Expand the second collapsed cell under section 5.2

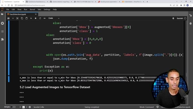[x=21, y=97]
